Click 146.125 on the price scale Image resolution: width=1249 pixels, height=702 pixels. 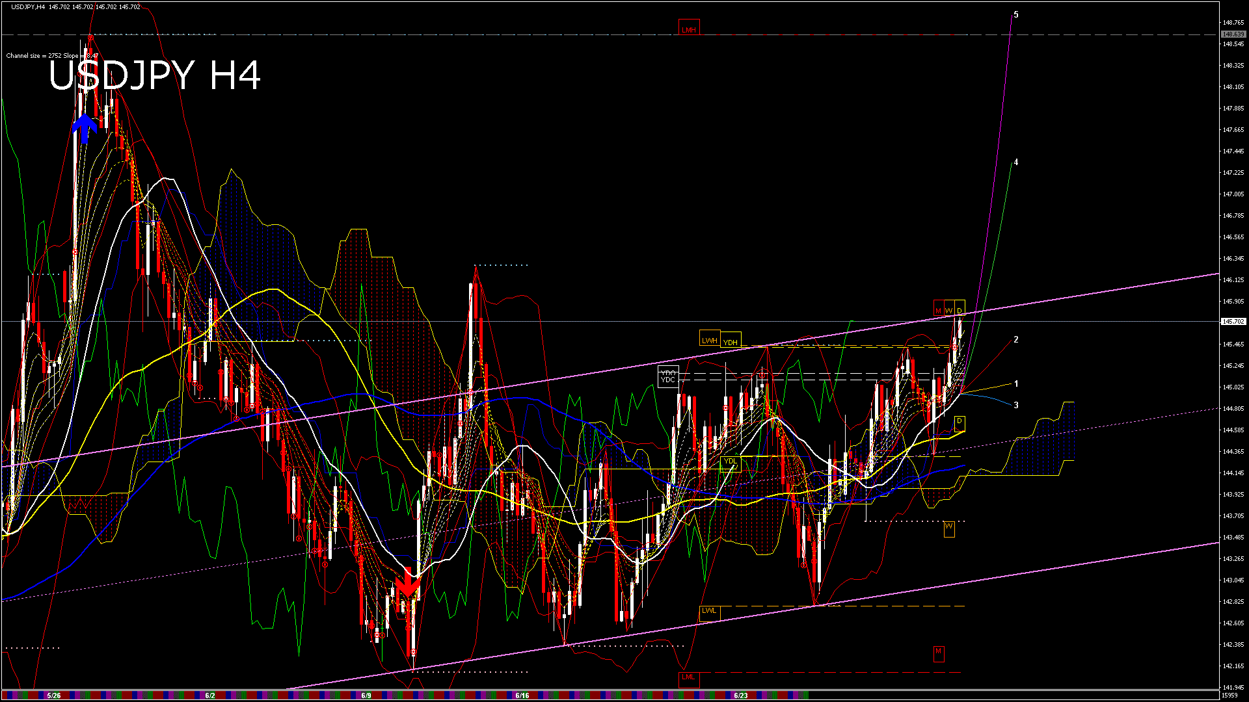tap(1233, 280)
